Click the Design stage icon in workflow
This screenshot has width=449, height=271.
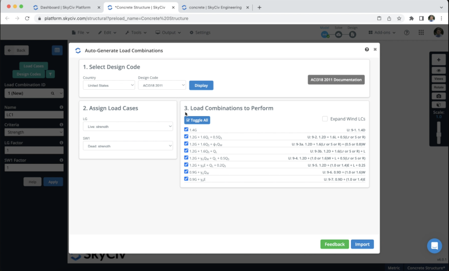(353, 34)
